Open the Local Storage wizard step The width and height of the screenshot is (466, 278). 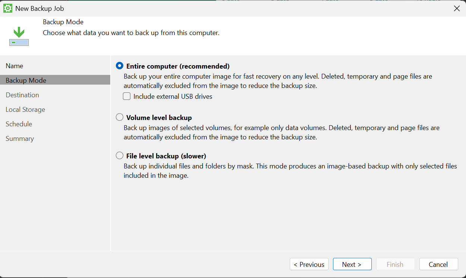25,110
